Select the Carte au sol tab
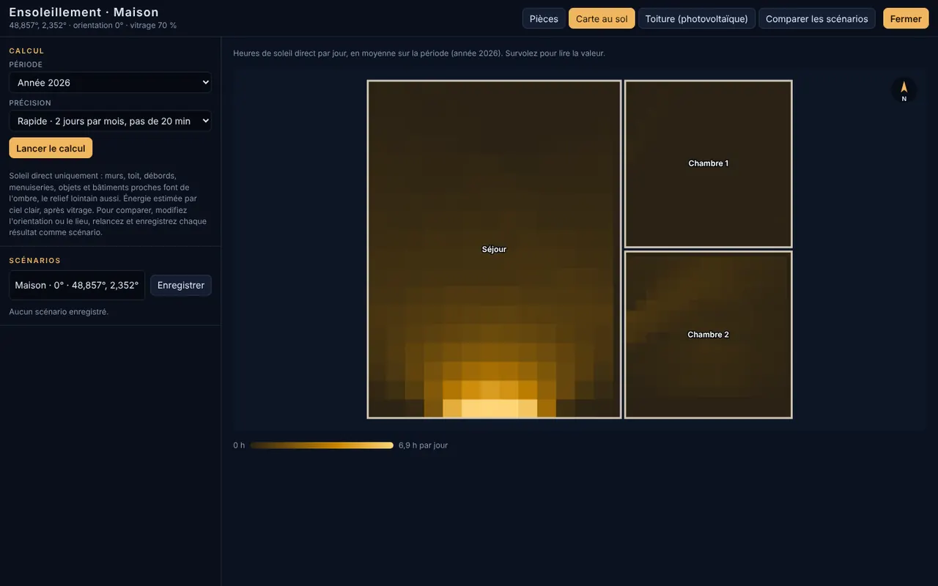The width and height of the screenshot is (938, 586). [602, 18]
